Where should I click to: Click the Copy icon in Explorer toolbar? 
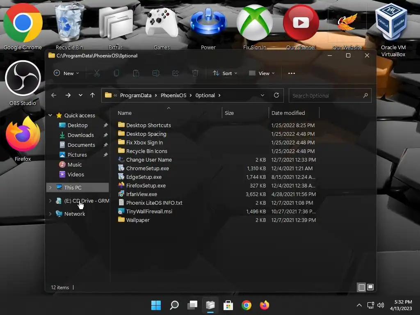pos(116,73)
